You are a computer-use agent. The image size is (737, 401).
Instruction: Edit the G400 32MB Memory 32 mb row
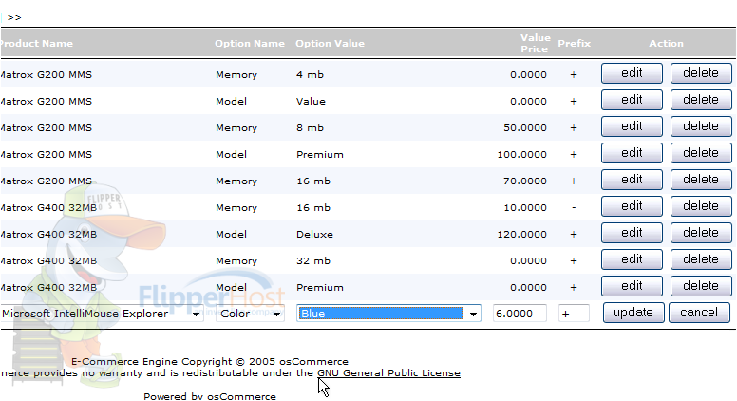632,259
